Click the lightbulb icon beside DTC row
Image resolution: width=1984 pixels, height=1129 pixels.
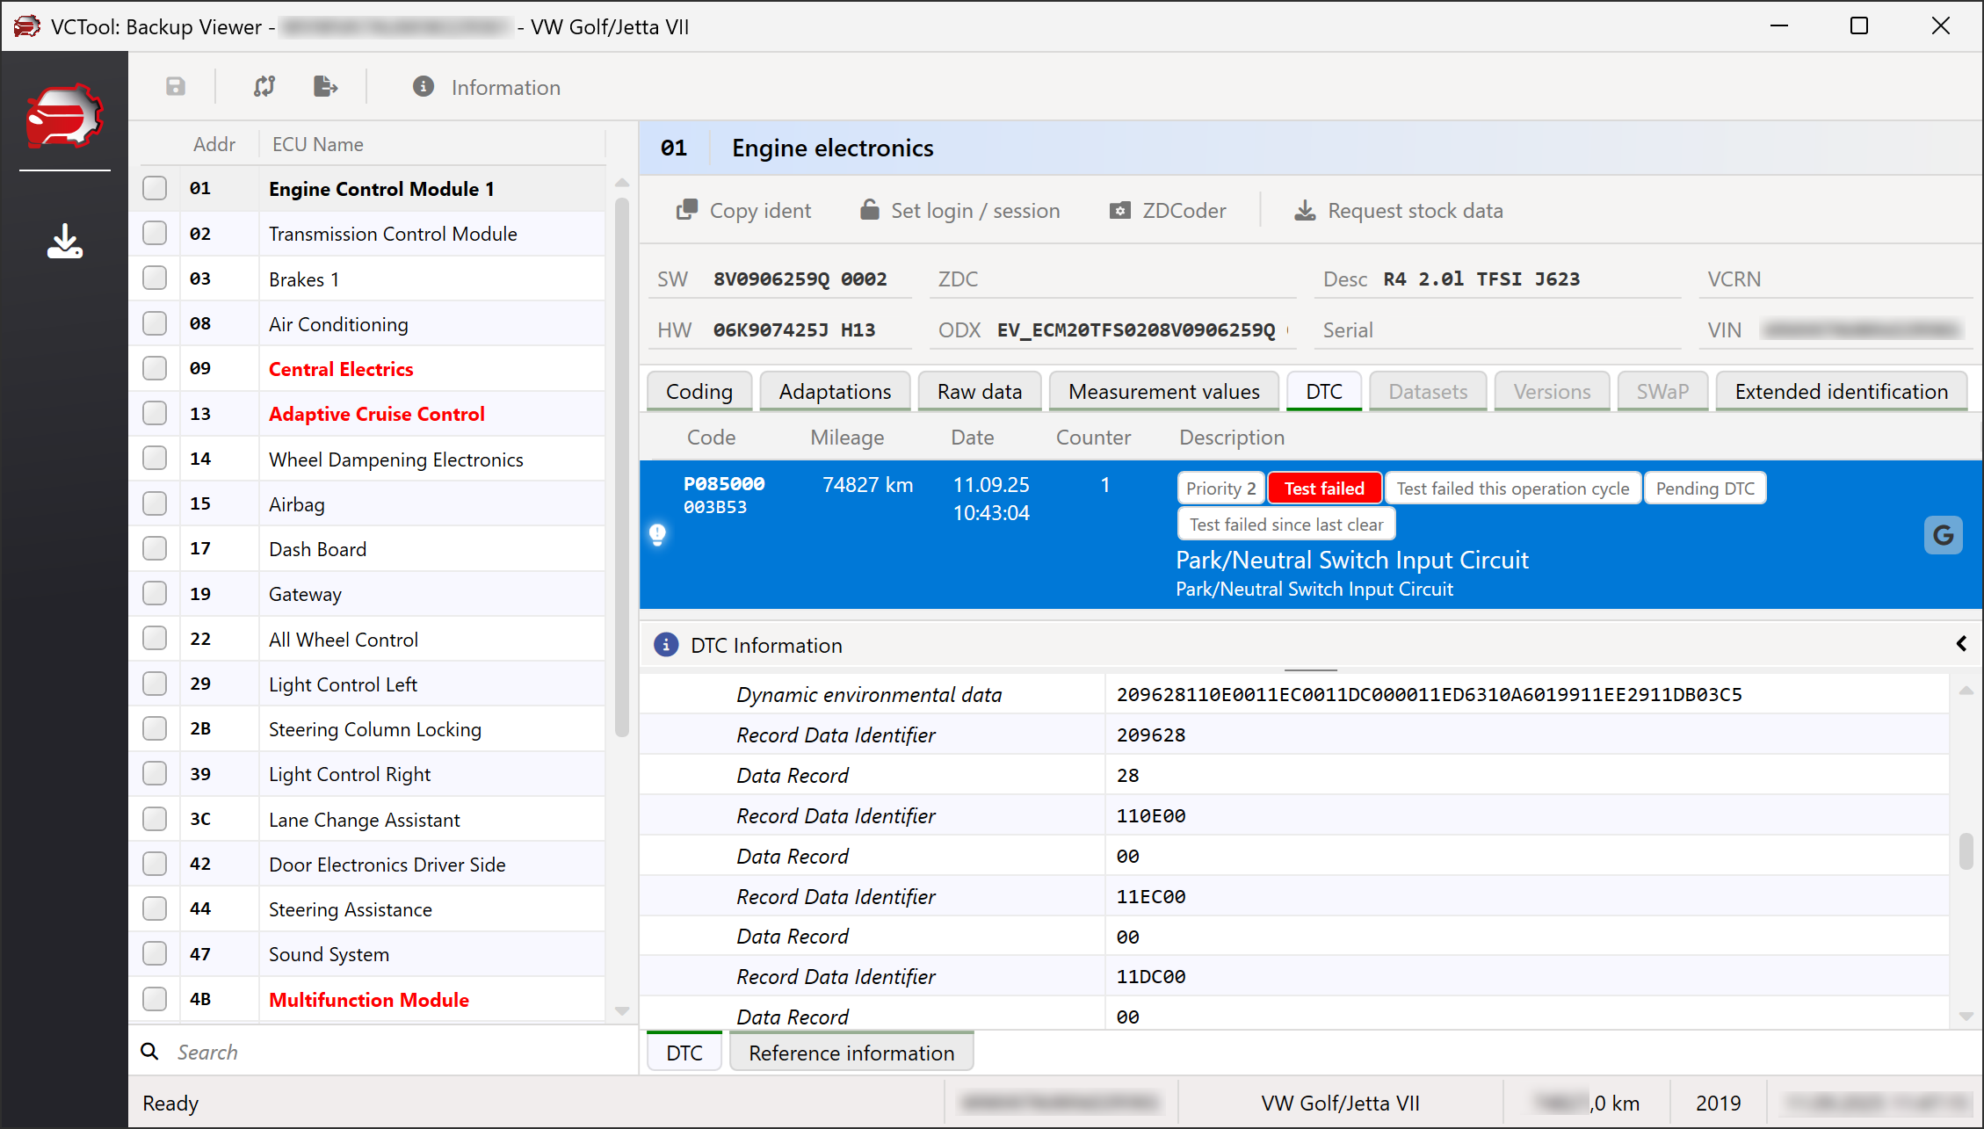657,533
